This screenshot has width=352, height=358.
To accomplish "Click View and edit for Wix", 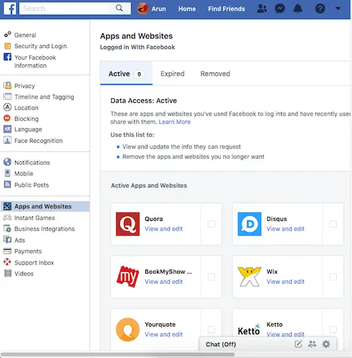I will [x=285, y=282].
